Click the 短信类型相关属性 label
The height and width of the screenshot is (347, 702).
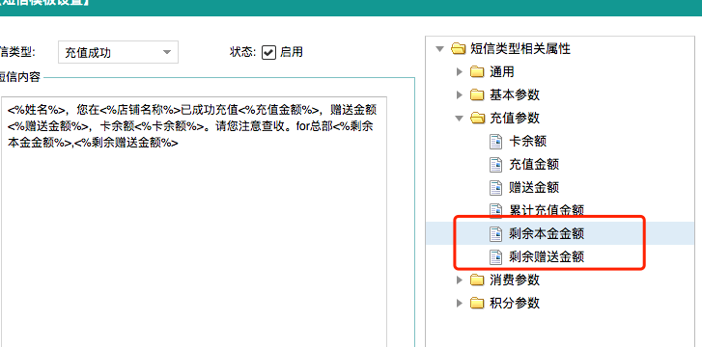pos(520,48)
